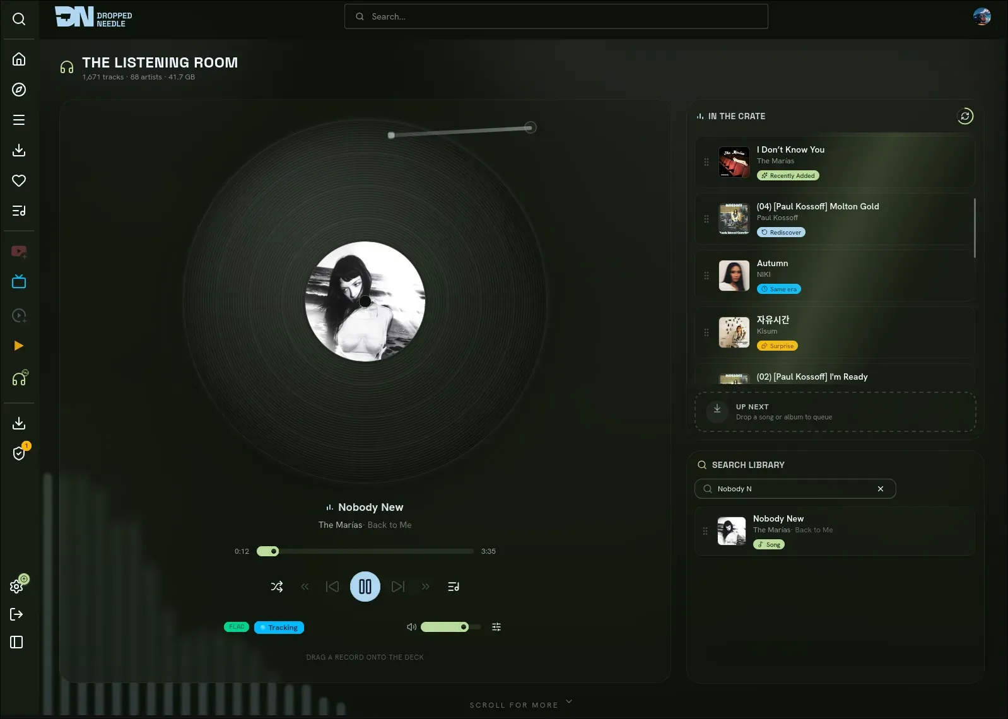Image resolution: width=1008 pixels, height=719 pixels.
Task: Select I Don't Know You in the crate
Action: pyautogui.click(x=835, y=161)
